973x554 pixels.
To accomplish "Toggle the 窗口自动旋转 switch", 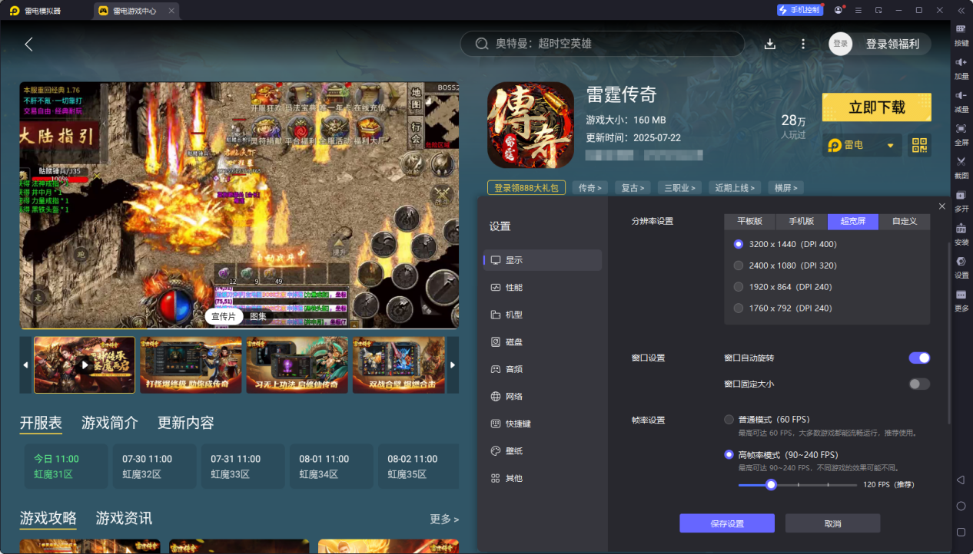I will (x=919, y=358).
